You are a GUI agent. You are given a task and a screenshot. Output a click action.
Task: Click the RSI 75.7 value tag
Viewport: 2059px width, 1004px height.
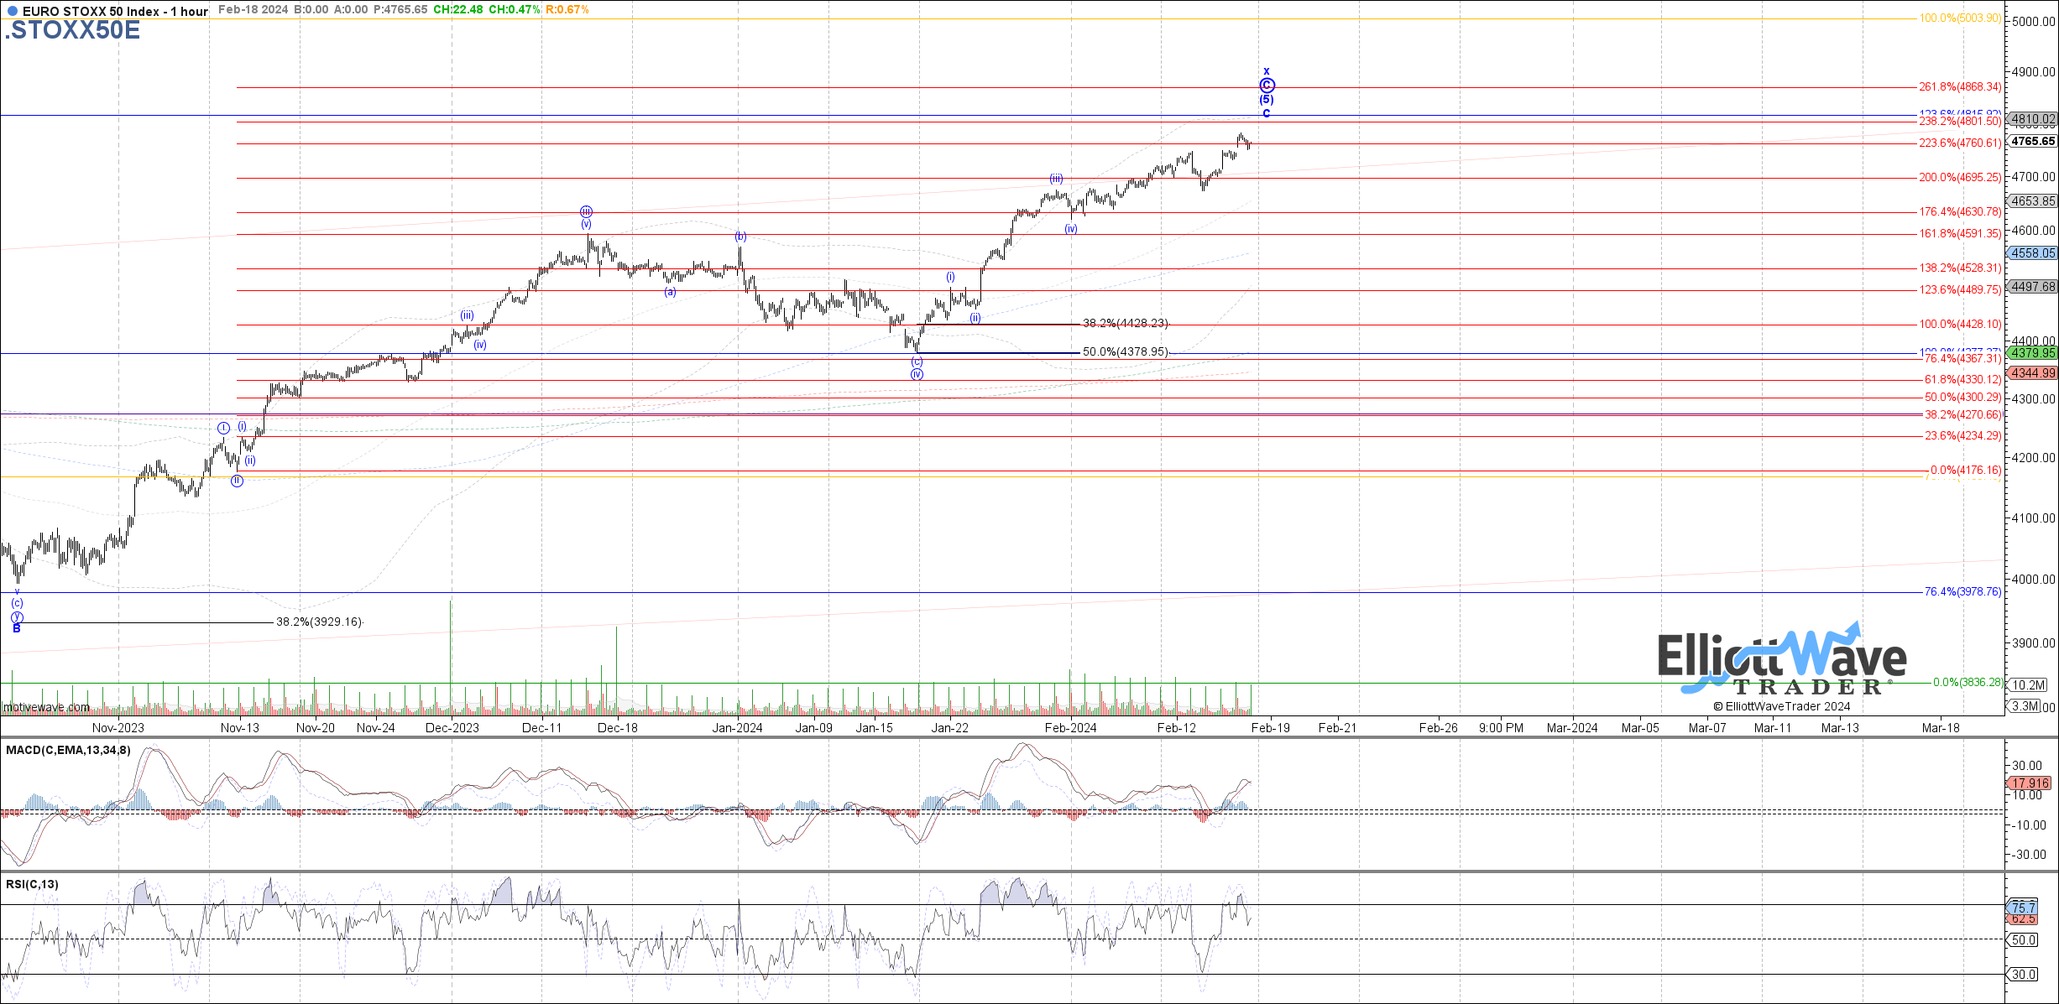(2024, 908)
